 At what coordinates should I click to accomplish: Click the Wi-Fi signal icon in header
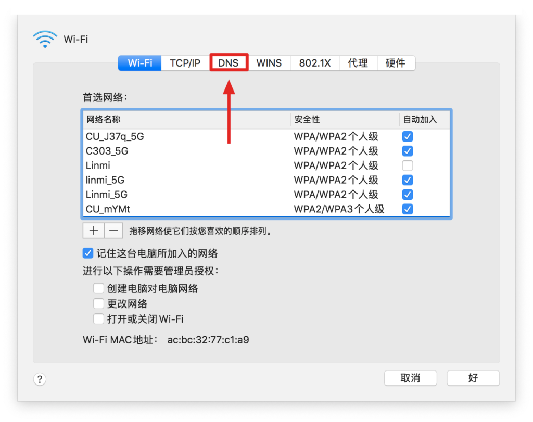pos(45,39)
